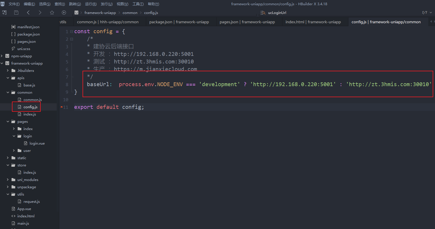Open the 运行(R) menu

[91, 4]
